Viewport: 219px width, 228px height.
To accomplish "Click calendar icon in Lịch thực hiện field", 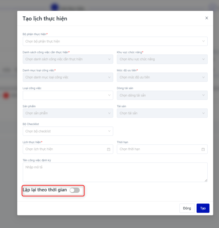I will point(109,149).
